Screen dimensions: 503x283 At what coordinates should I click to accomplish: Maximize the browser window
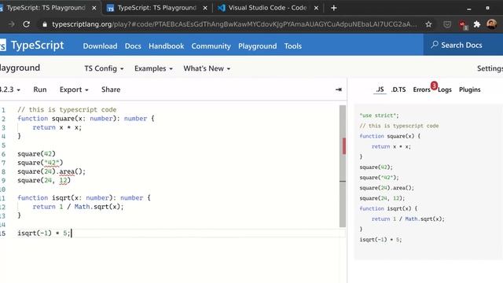click(487, 8)
